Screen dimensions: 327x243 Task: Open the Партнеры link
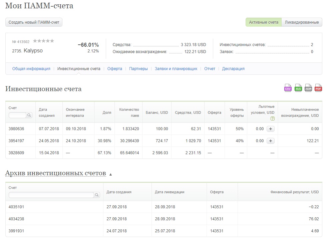click(x=138, y=69)
